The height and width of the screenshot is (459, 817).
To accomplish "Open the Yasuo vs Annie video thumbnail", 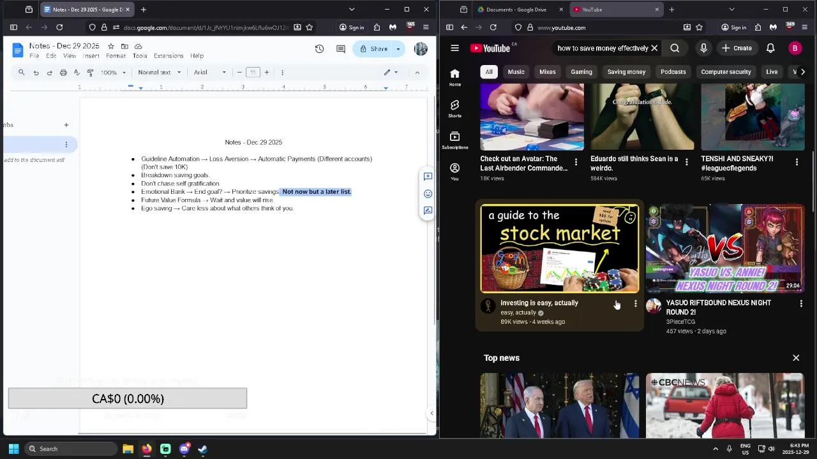I will coord(725,249).
